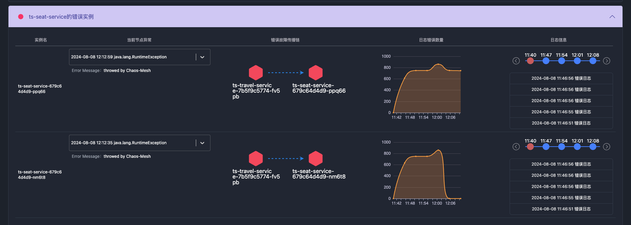The width and height of the screenshot is (631, 225).
Task: Select 11:40 red timeline point in first row
Action: tap(530, 61)
